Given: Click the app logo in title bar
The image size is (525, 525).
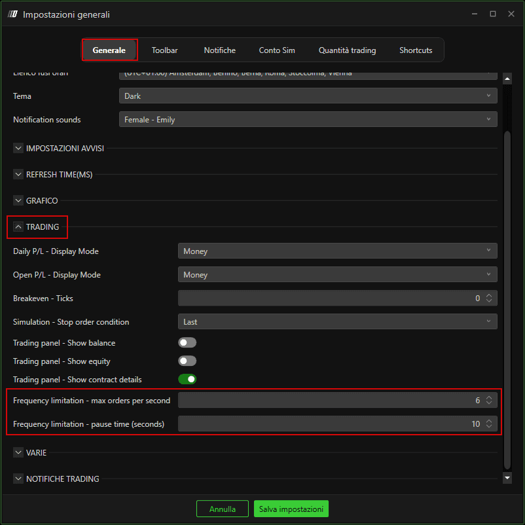Looking at the screenshot, I should [12, 14].
